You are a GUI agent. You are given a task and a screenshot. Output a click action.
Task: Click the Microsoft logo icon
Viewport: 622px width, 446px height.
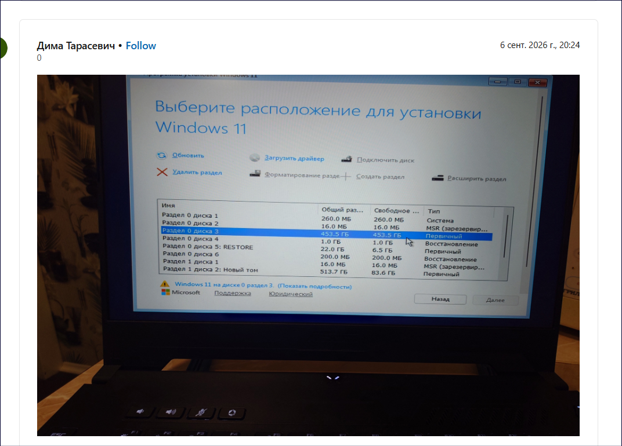tap(165, 292)
